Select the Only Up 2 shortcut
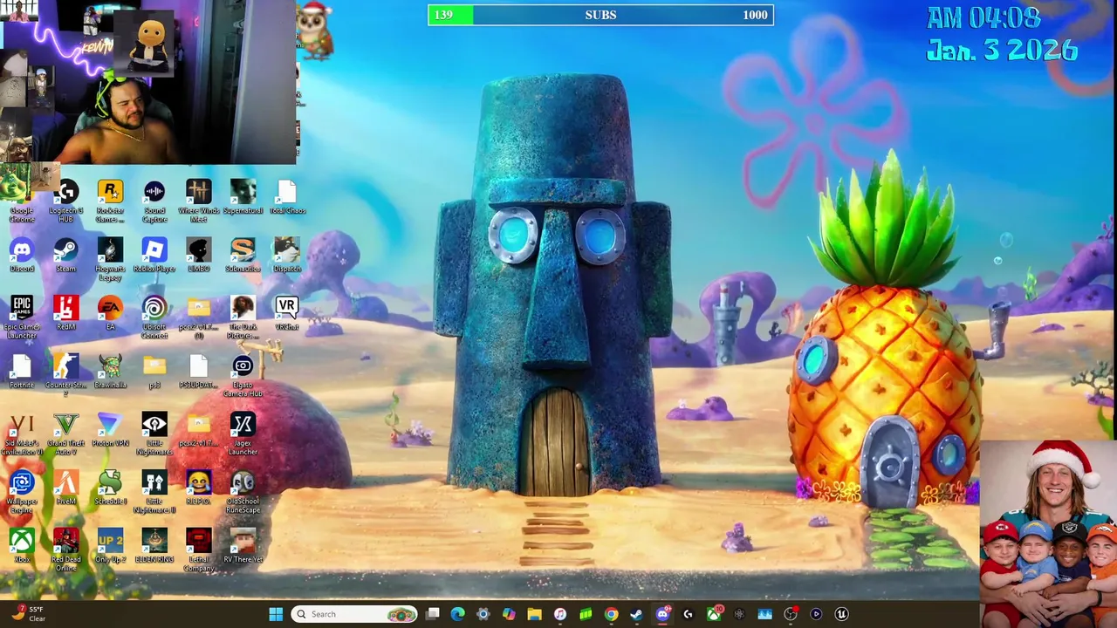Image resolution: width=1117 pixels, height=628 pixels. click(110, 546)
